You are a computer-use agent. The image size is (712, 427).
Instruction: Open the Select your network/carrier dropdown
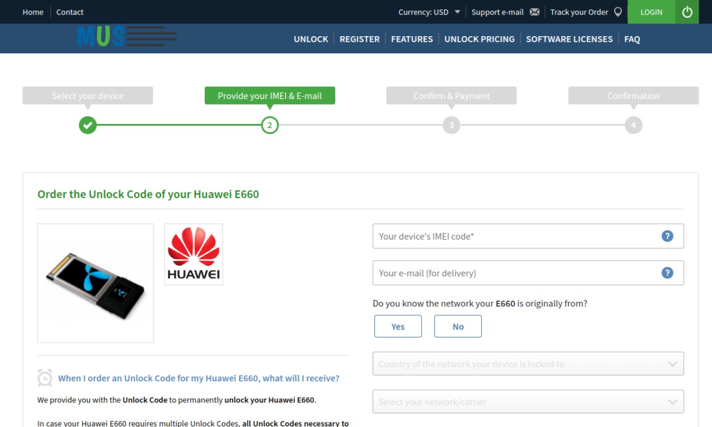pos(528,402)
